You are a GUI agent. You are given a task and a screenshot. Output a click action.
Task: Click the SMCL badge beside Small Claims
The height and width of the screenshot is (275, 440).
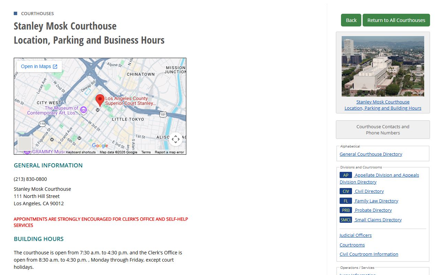coord(346,220)
